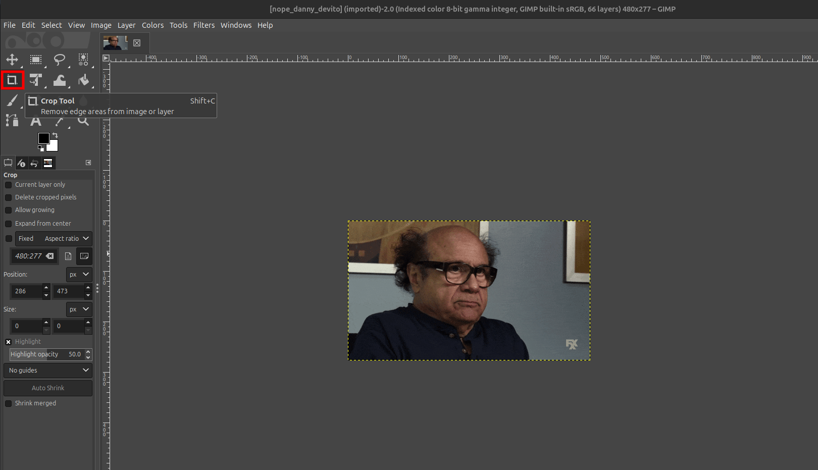This screenshot has height=470, width=818.
Task: Open the Help menu
Action: coord(265,25)
